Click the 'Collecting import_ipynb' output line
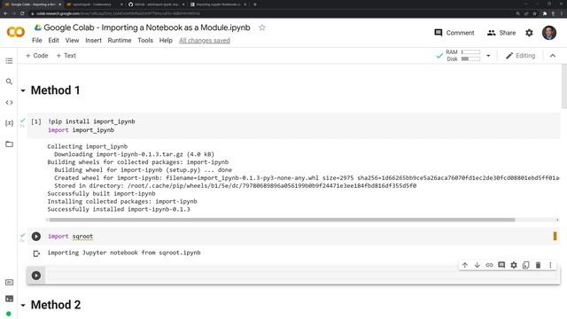Screen dimensions: 567x319 pyautogui.click(x=88, y=146)
